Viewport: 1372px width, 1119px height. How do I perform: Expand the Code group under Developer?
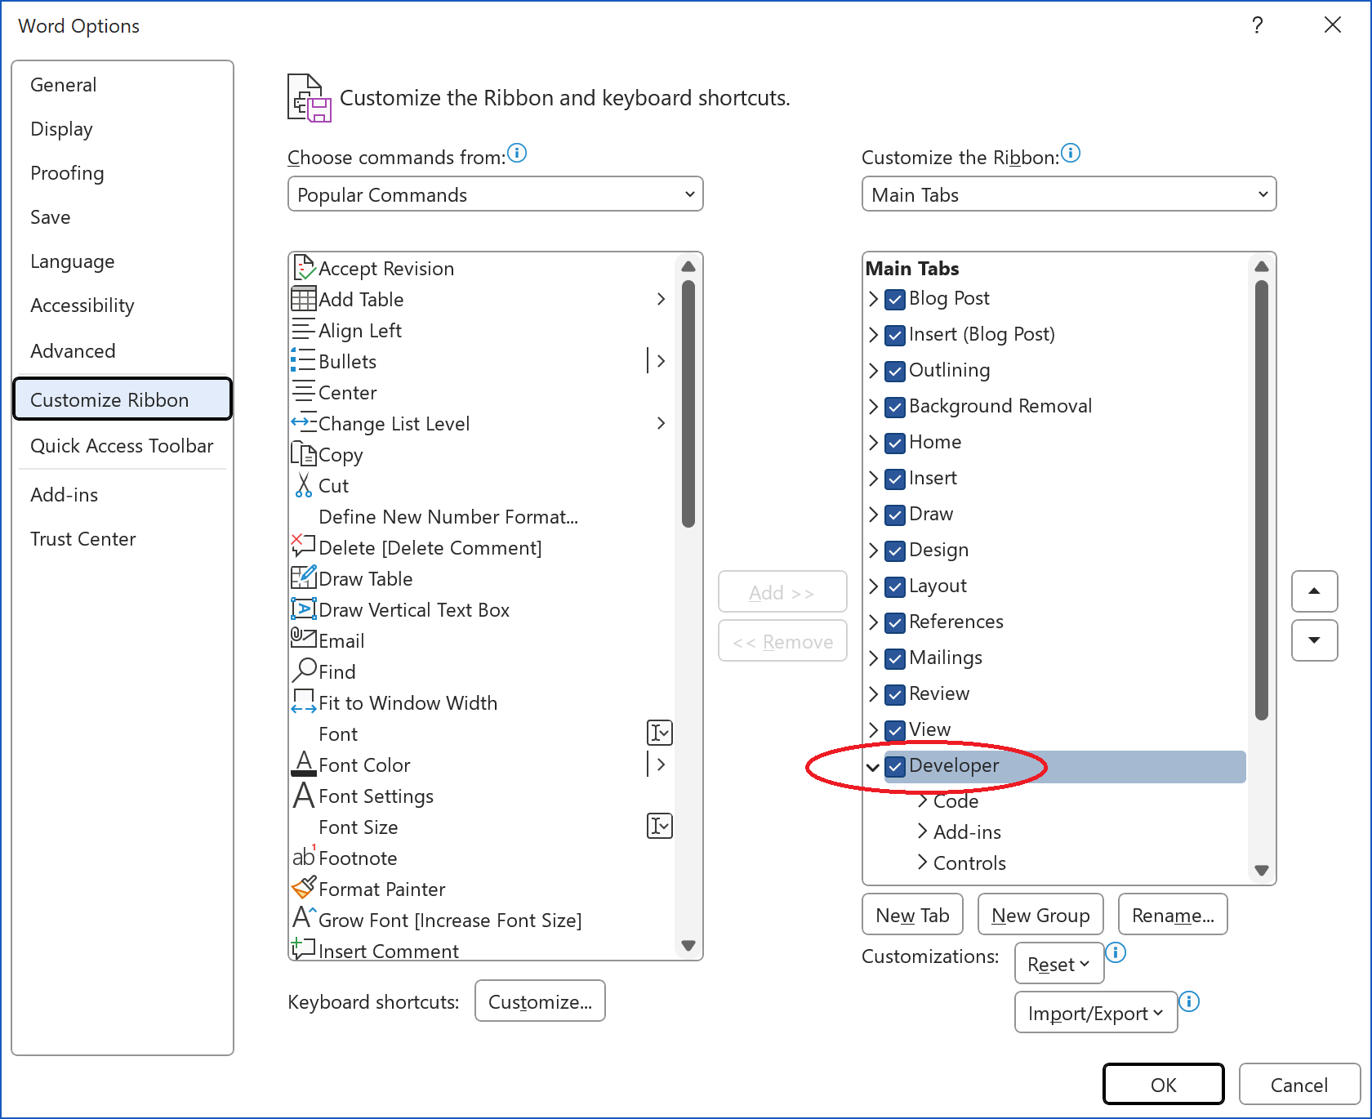922,800
